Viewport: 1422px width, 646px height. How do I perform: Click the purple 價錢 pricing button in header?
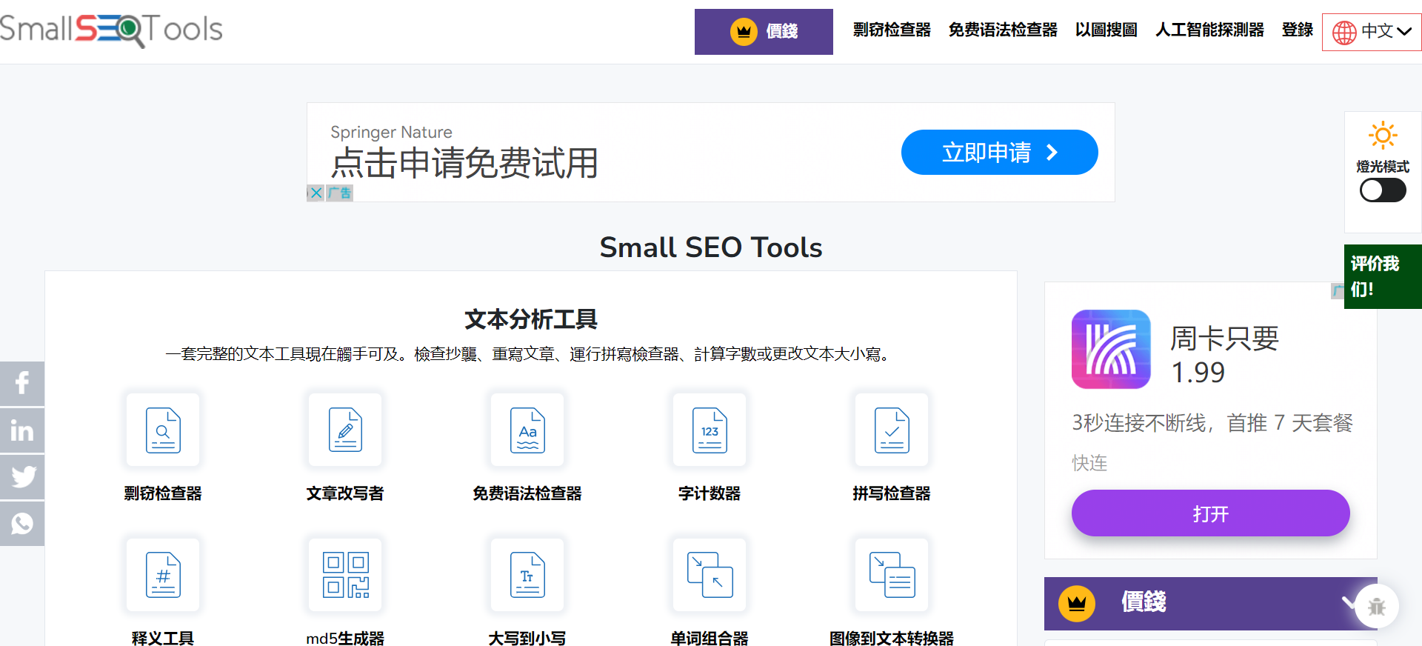[x=764, y=32]
